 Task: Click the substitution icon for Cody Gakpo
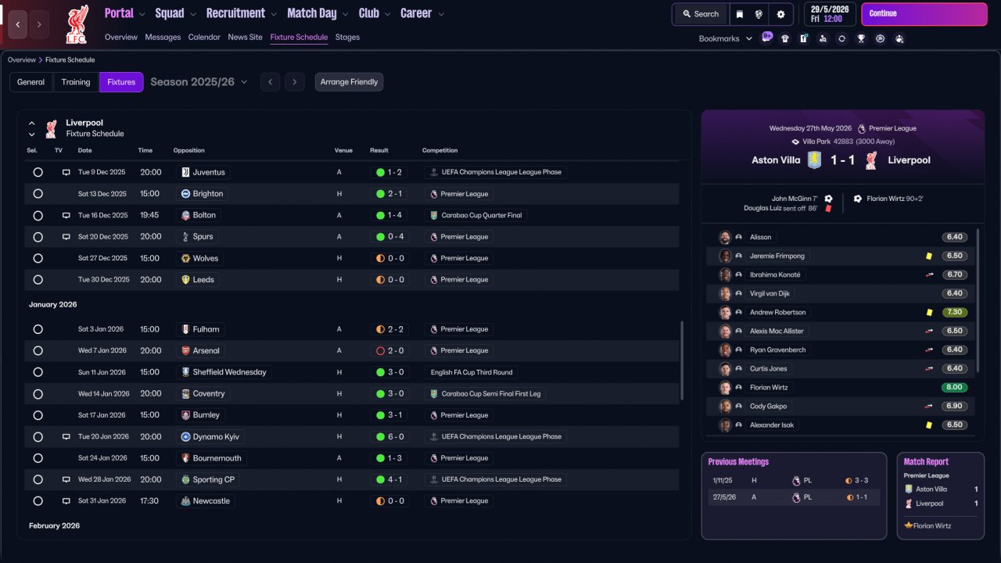pyautogui.click(x=930, y=406)
